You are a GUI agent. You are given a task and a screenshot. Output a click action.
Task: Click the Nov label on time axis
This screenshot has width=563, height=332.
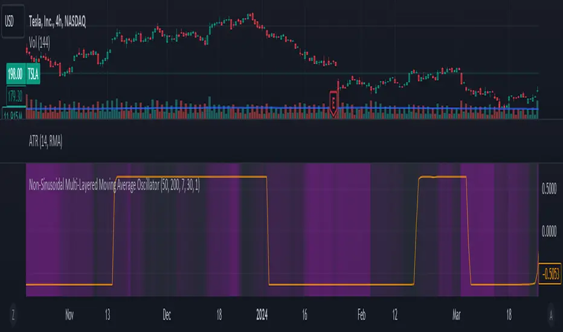coord(69,314)
